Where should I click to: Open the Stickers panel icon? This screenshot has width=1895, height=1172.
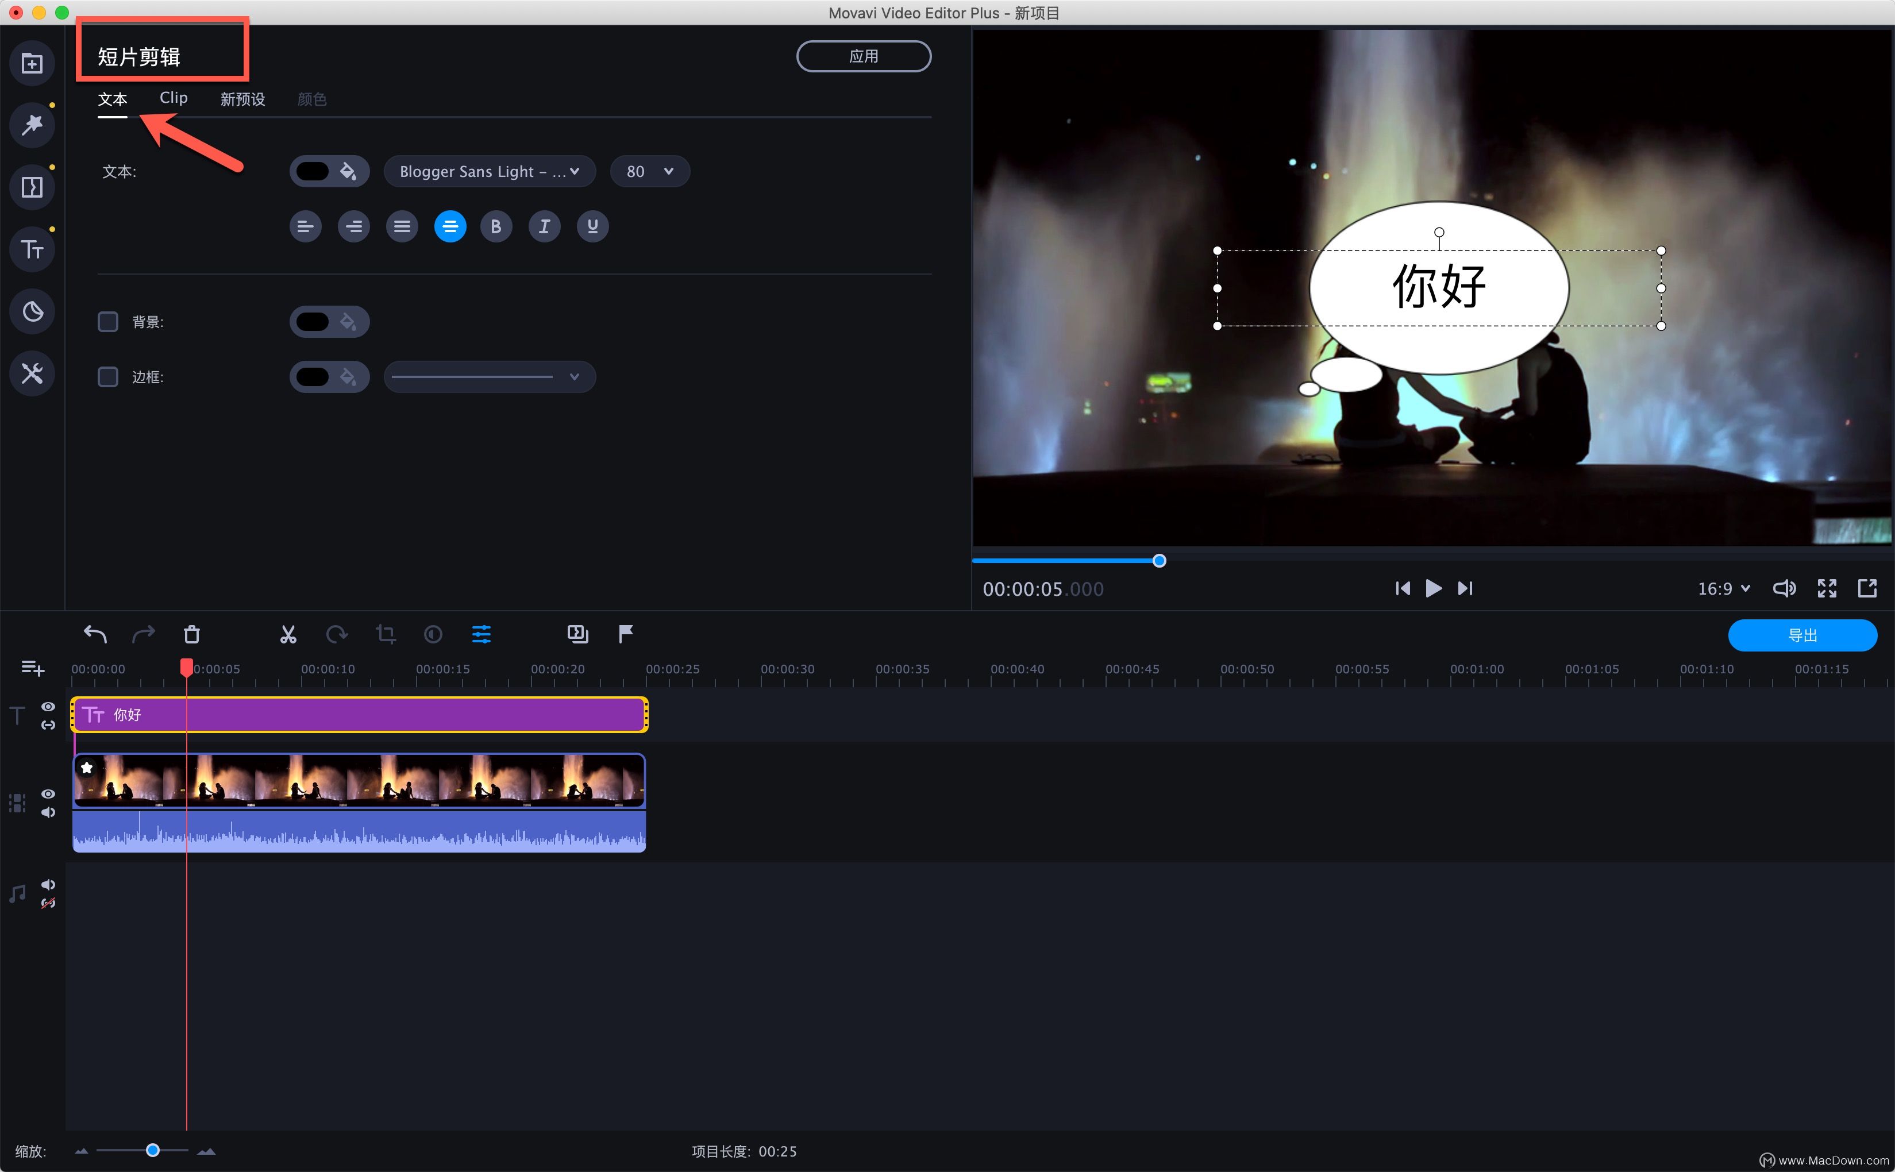[x=32, y=311]
